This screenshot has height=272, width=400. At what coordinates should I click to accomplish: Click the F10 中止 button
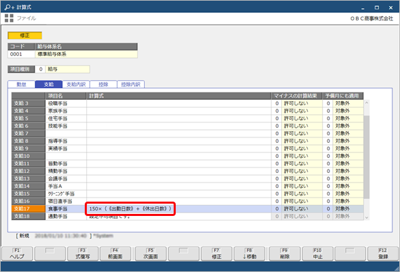tap(317, 254)
